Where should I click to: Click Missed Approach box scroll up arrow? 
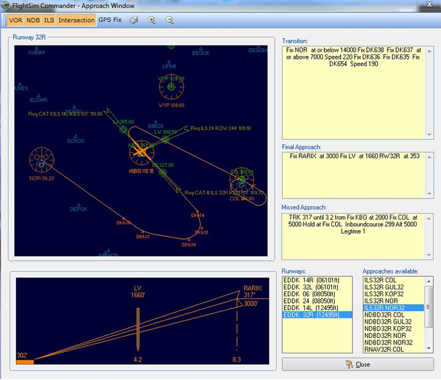[x=429, y=218]
